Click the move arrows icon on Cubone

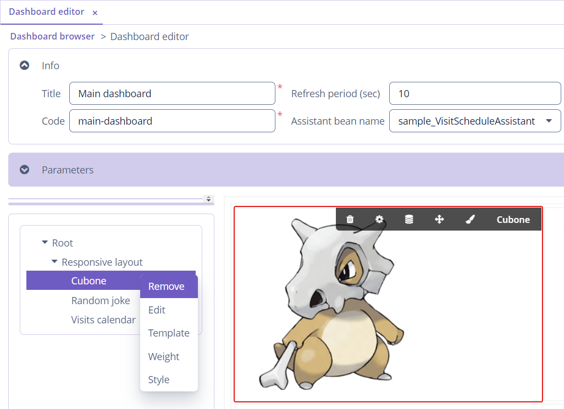tap(439, 219)
